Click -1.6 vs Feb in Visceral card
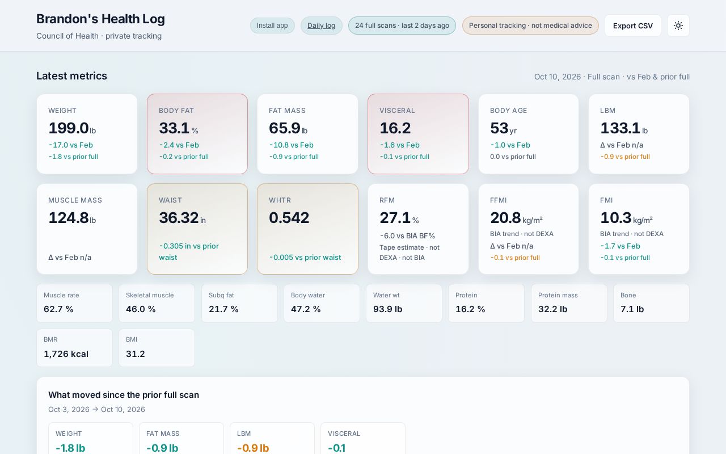 (x=400, y=145)
